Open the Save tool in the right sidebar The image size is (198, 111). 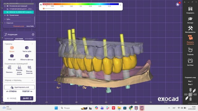[190, 10]
